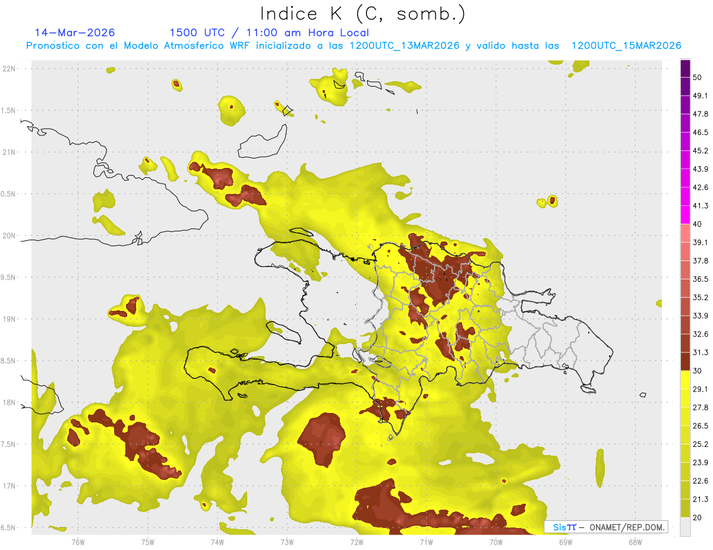Click the '21N' latitude label
This screenshot has height=550, width=713.
click(x=9, y=152)
